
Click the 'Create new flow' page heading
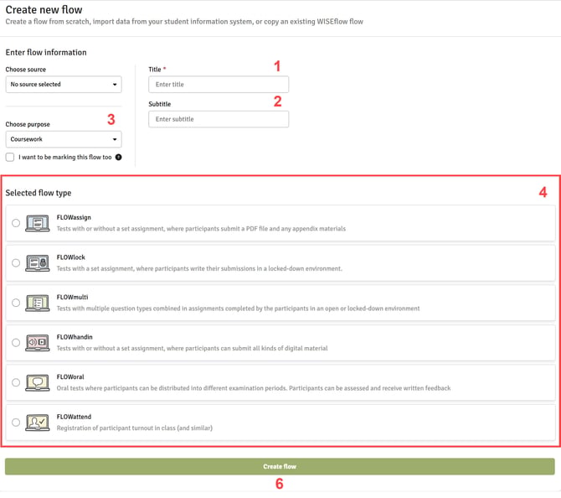(x=44, y=10)
